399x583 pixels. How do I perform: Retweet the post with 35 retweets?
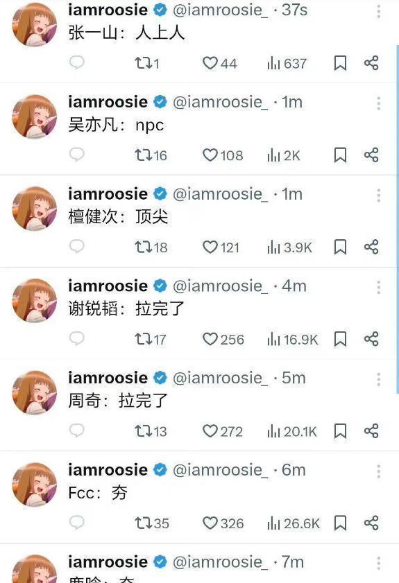[152, 523]
